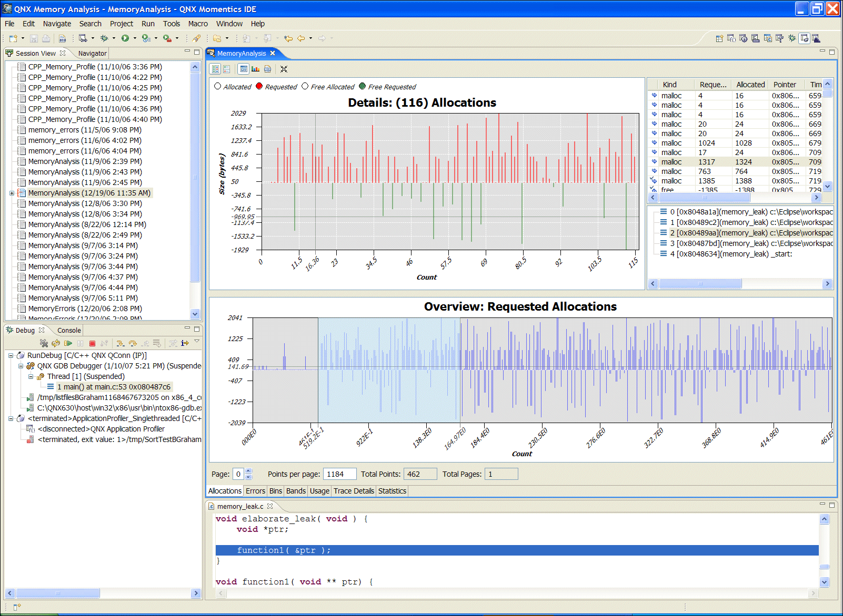Remove all terminated launches in Debug toolbar
843x616 pixels.
(44, 343)
